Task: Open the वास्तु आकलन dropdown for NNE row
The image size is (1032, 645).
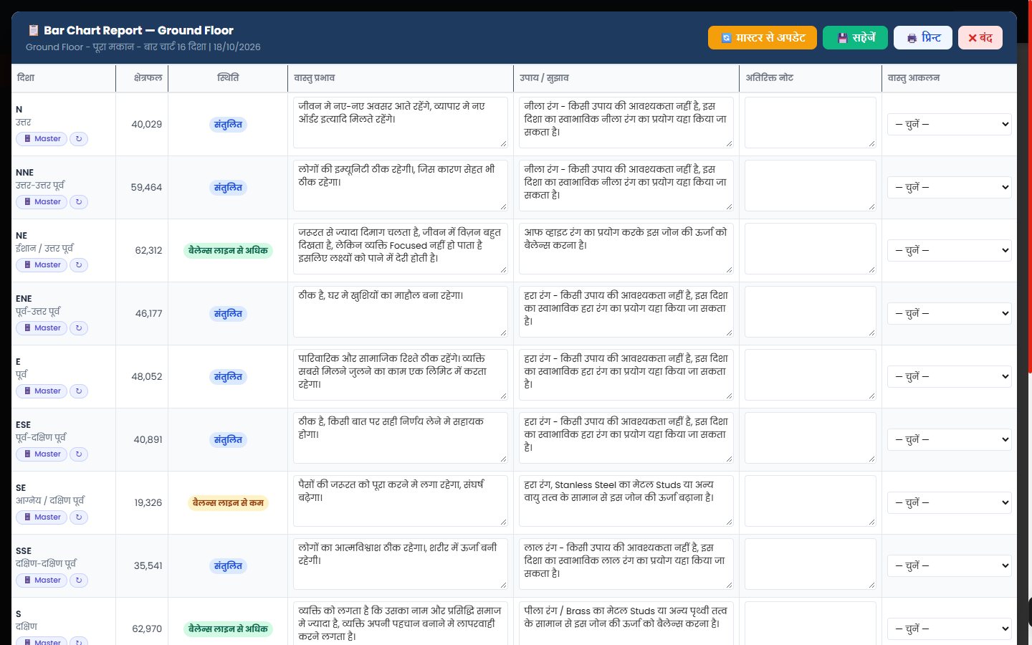Action: tap(950, 187)
